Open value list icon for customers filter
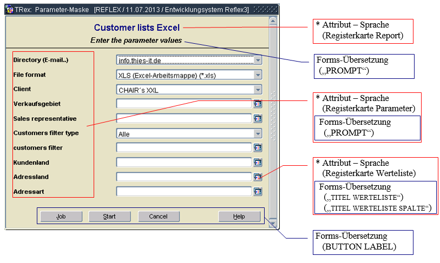The image size is (440, 263). (258, 147)
